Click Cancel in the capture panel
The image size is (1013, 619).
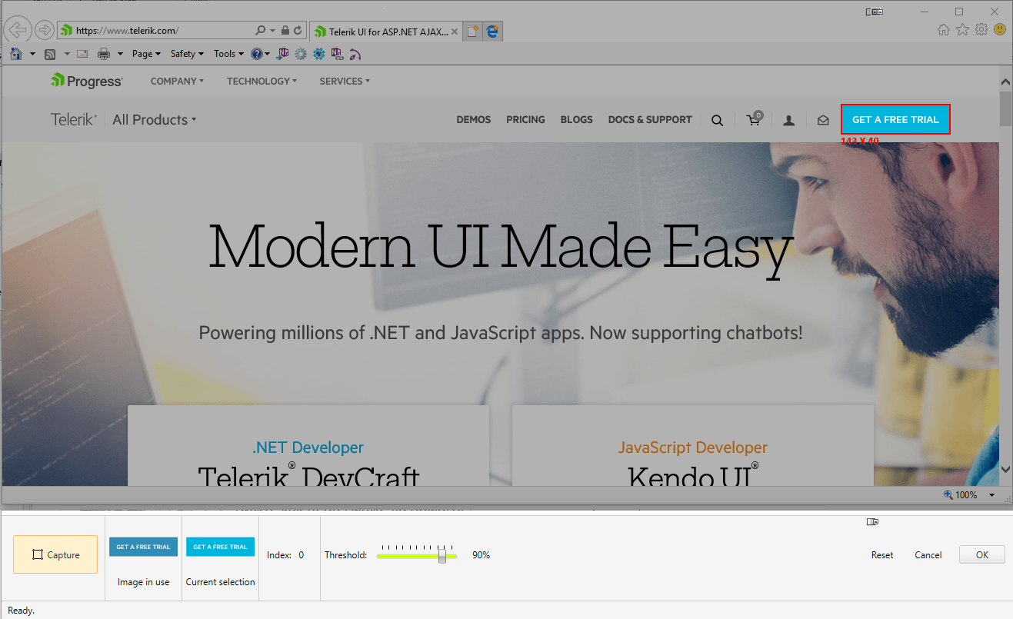pyautogui.click(x=928, y=554)
